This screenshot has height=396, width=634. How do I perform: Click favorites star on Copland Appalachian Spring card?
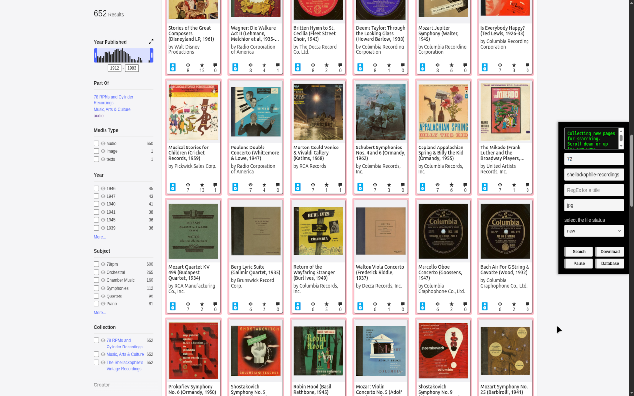451,185
